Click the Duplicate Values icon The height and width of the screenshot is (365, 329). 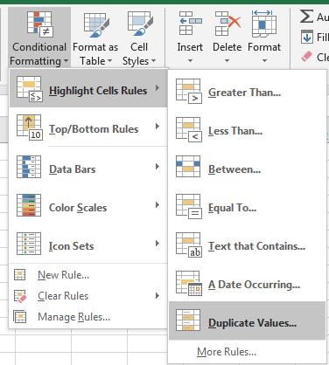(x=188, y=320)
